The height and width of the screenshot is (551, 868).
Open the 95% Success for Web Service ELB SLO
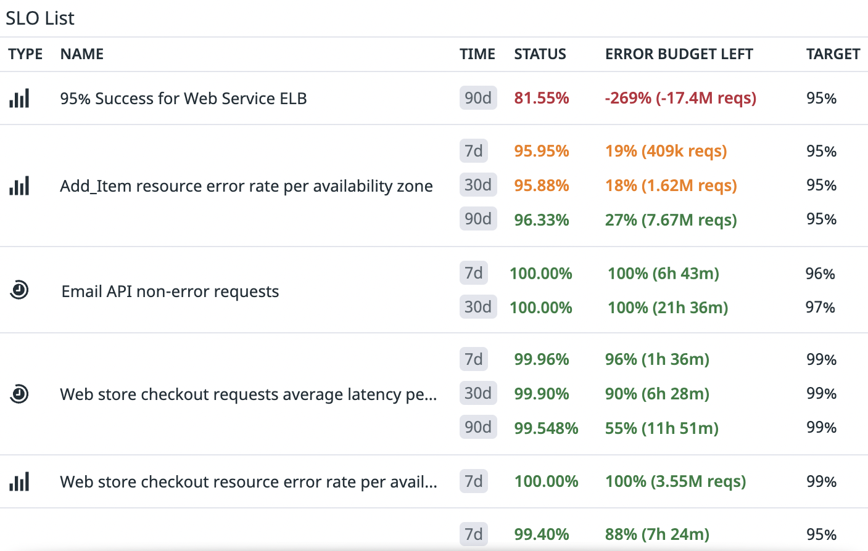[183, 98]
